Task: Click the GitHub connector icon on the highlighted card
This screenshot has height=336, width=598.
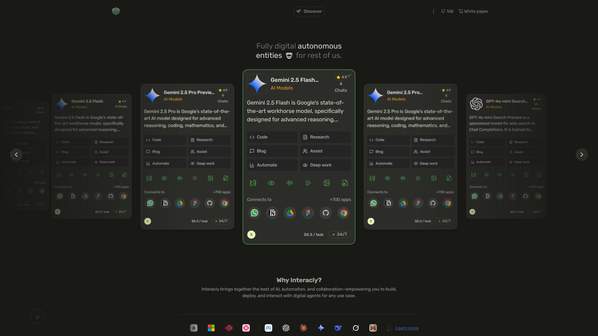Action: [x=325, y=213]
